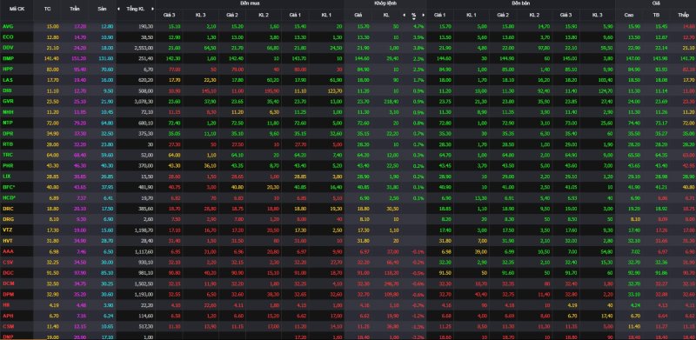This screenshot has height=340, width=696.
Task: Click the Sàn floor price header
Action: [x=102, y=9]
